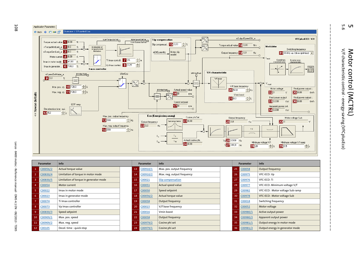Viewport: 363px width, 256px height.
Task: Click the vertical 'fewer details' side button
Action: (35, 104)
